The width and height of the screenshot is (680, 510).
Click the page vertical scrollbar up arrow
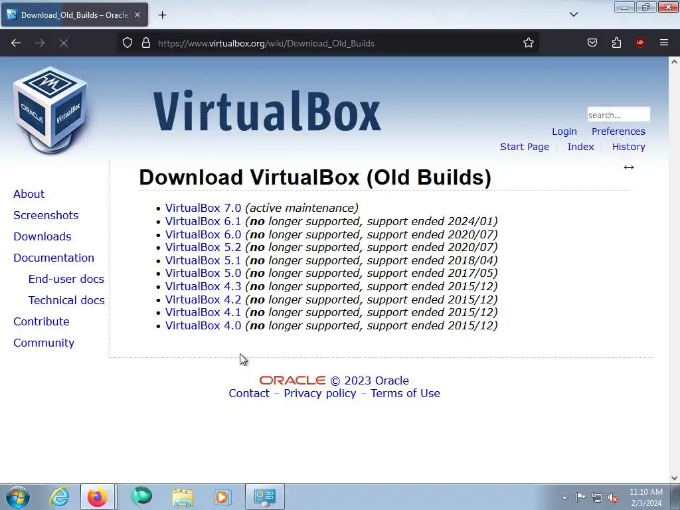click(674, 62)
